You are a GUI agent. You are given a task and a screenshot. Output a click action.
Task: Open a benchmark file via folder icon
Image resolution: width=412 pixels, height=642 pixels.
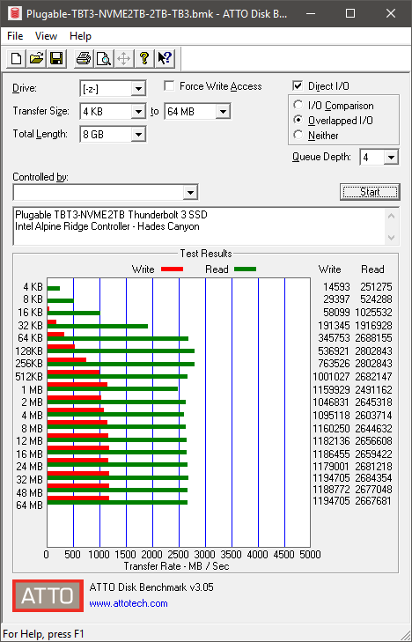(x=36, y=58)
